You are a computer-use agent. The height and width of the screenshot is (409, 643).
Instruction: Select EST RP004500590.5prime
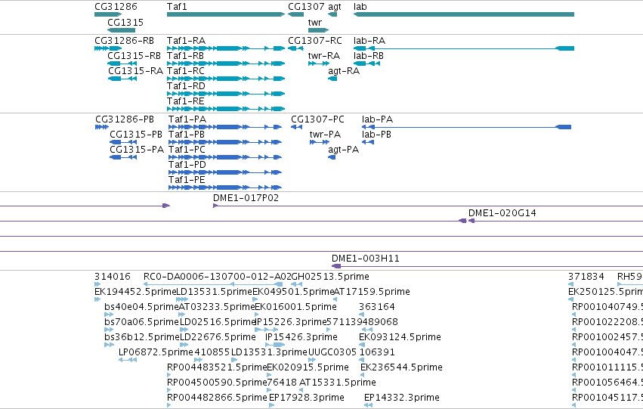coord(217,383)
